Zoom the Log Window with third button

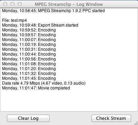point(20,4)
